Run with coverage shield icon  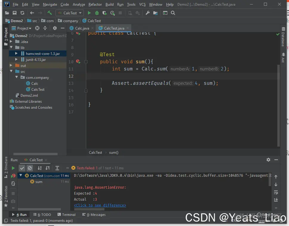tap(104, 13)
